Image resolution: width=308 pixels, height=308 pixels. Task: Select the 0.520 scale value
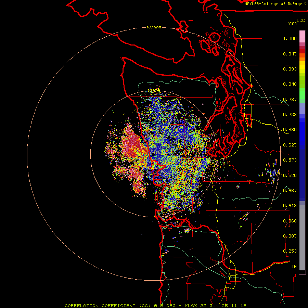(290, 176)
